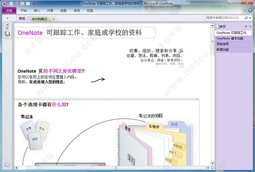Viewport: 255px width, 172px height.
Task: Click the 工作 notebook image
Action: [28, 130]
